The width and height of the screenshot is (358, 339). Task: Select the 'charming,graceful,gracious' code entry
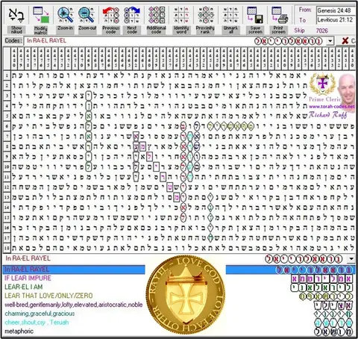[40, 314]
